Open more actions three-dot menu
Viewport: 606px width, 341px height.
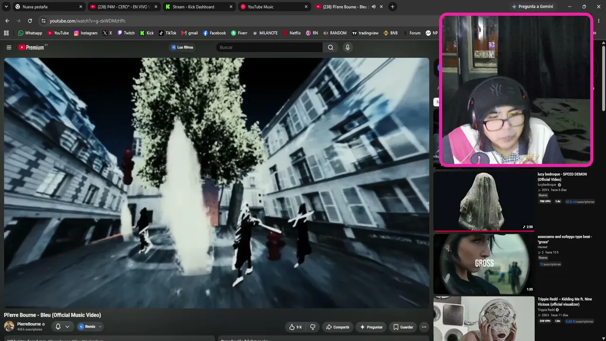[424, 327]
